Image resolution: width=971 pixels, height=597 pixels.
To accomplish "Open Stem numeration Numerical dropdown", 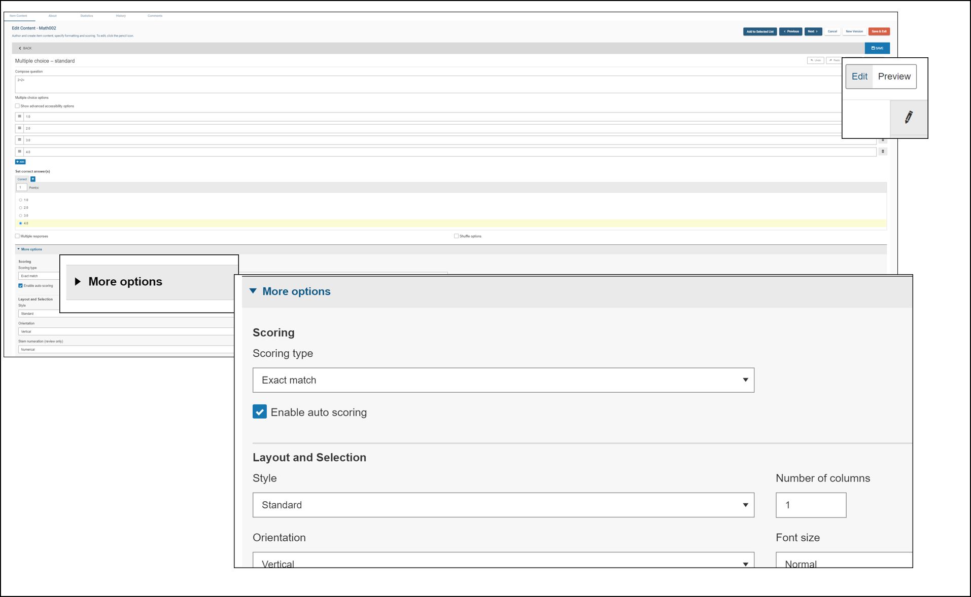I will coord(126,350).
